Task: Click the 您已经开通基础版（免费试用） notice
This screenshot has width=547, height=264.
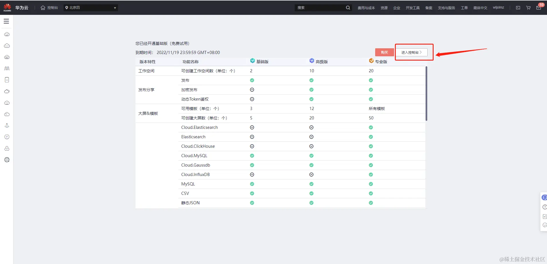Action: coord(163,43)
